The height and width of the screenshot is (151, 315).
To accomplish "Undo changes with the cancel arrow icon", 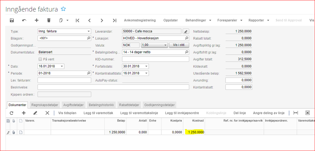I will pos(24,20).
